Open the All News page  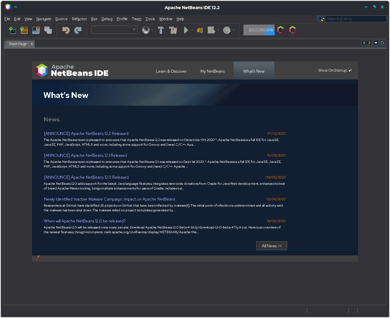coord(271,246)
